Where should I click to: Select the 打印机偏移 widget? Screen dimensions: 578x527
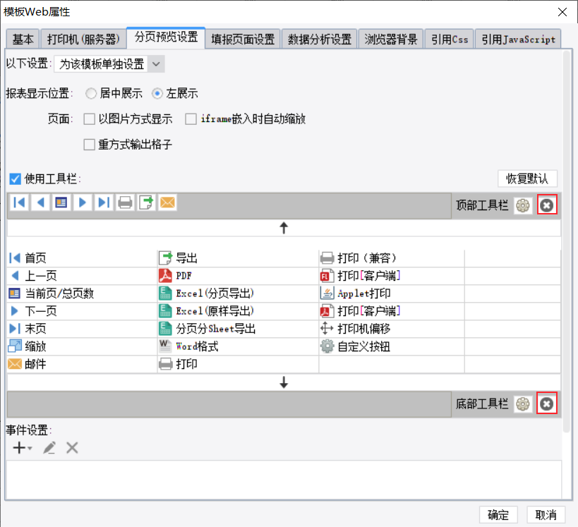[x=392, y=329]
